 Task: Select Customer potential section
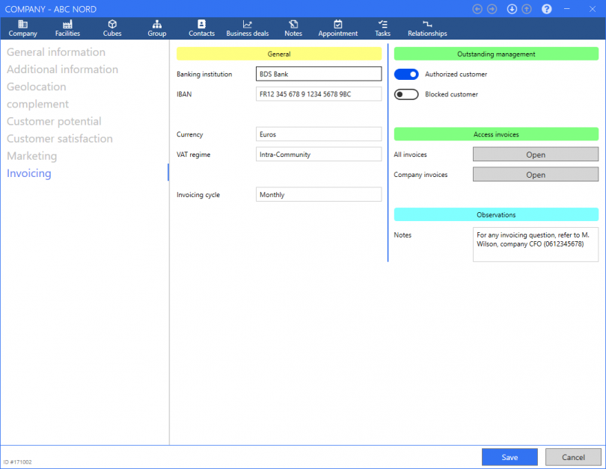pos(54,122)
